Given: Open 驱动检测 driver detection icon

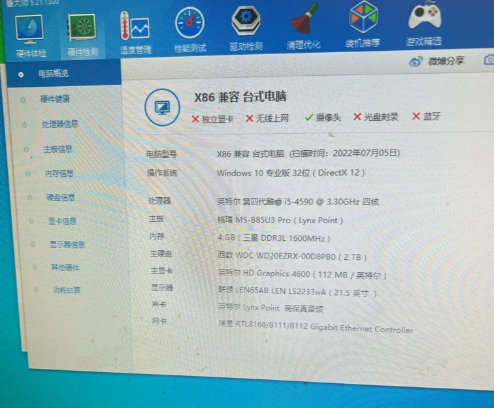Looking at the screenshot, I should (x=246, y=22).
